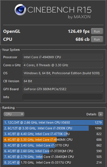Click the Details label in Ranking
Image resolution: width=107 pixels, height=167 pixels.
tap(91, 114)
